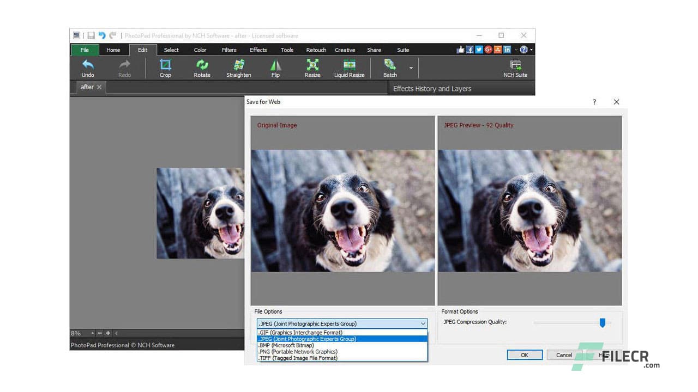Expand the Batch dropdown arrow
Image resolution: width=698 pixels, height=392 pixels.
(411, 69)
